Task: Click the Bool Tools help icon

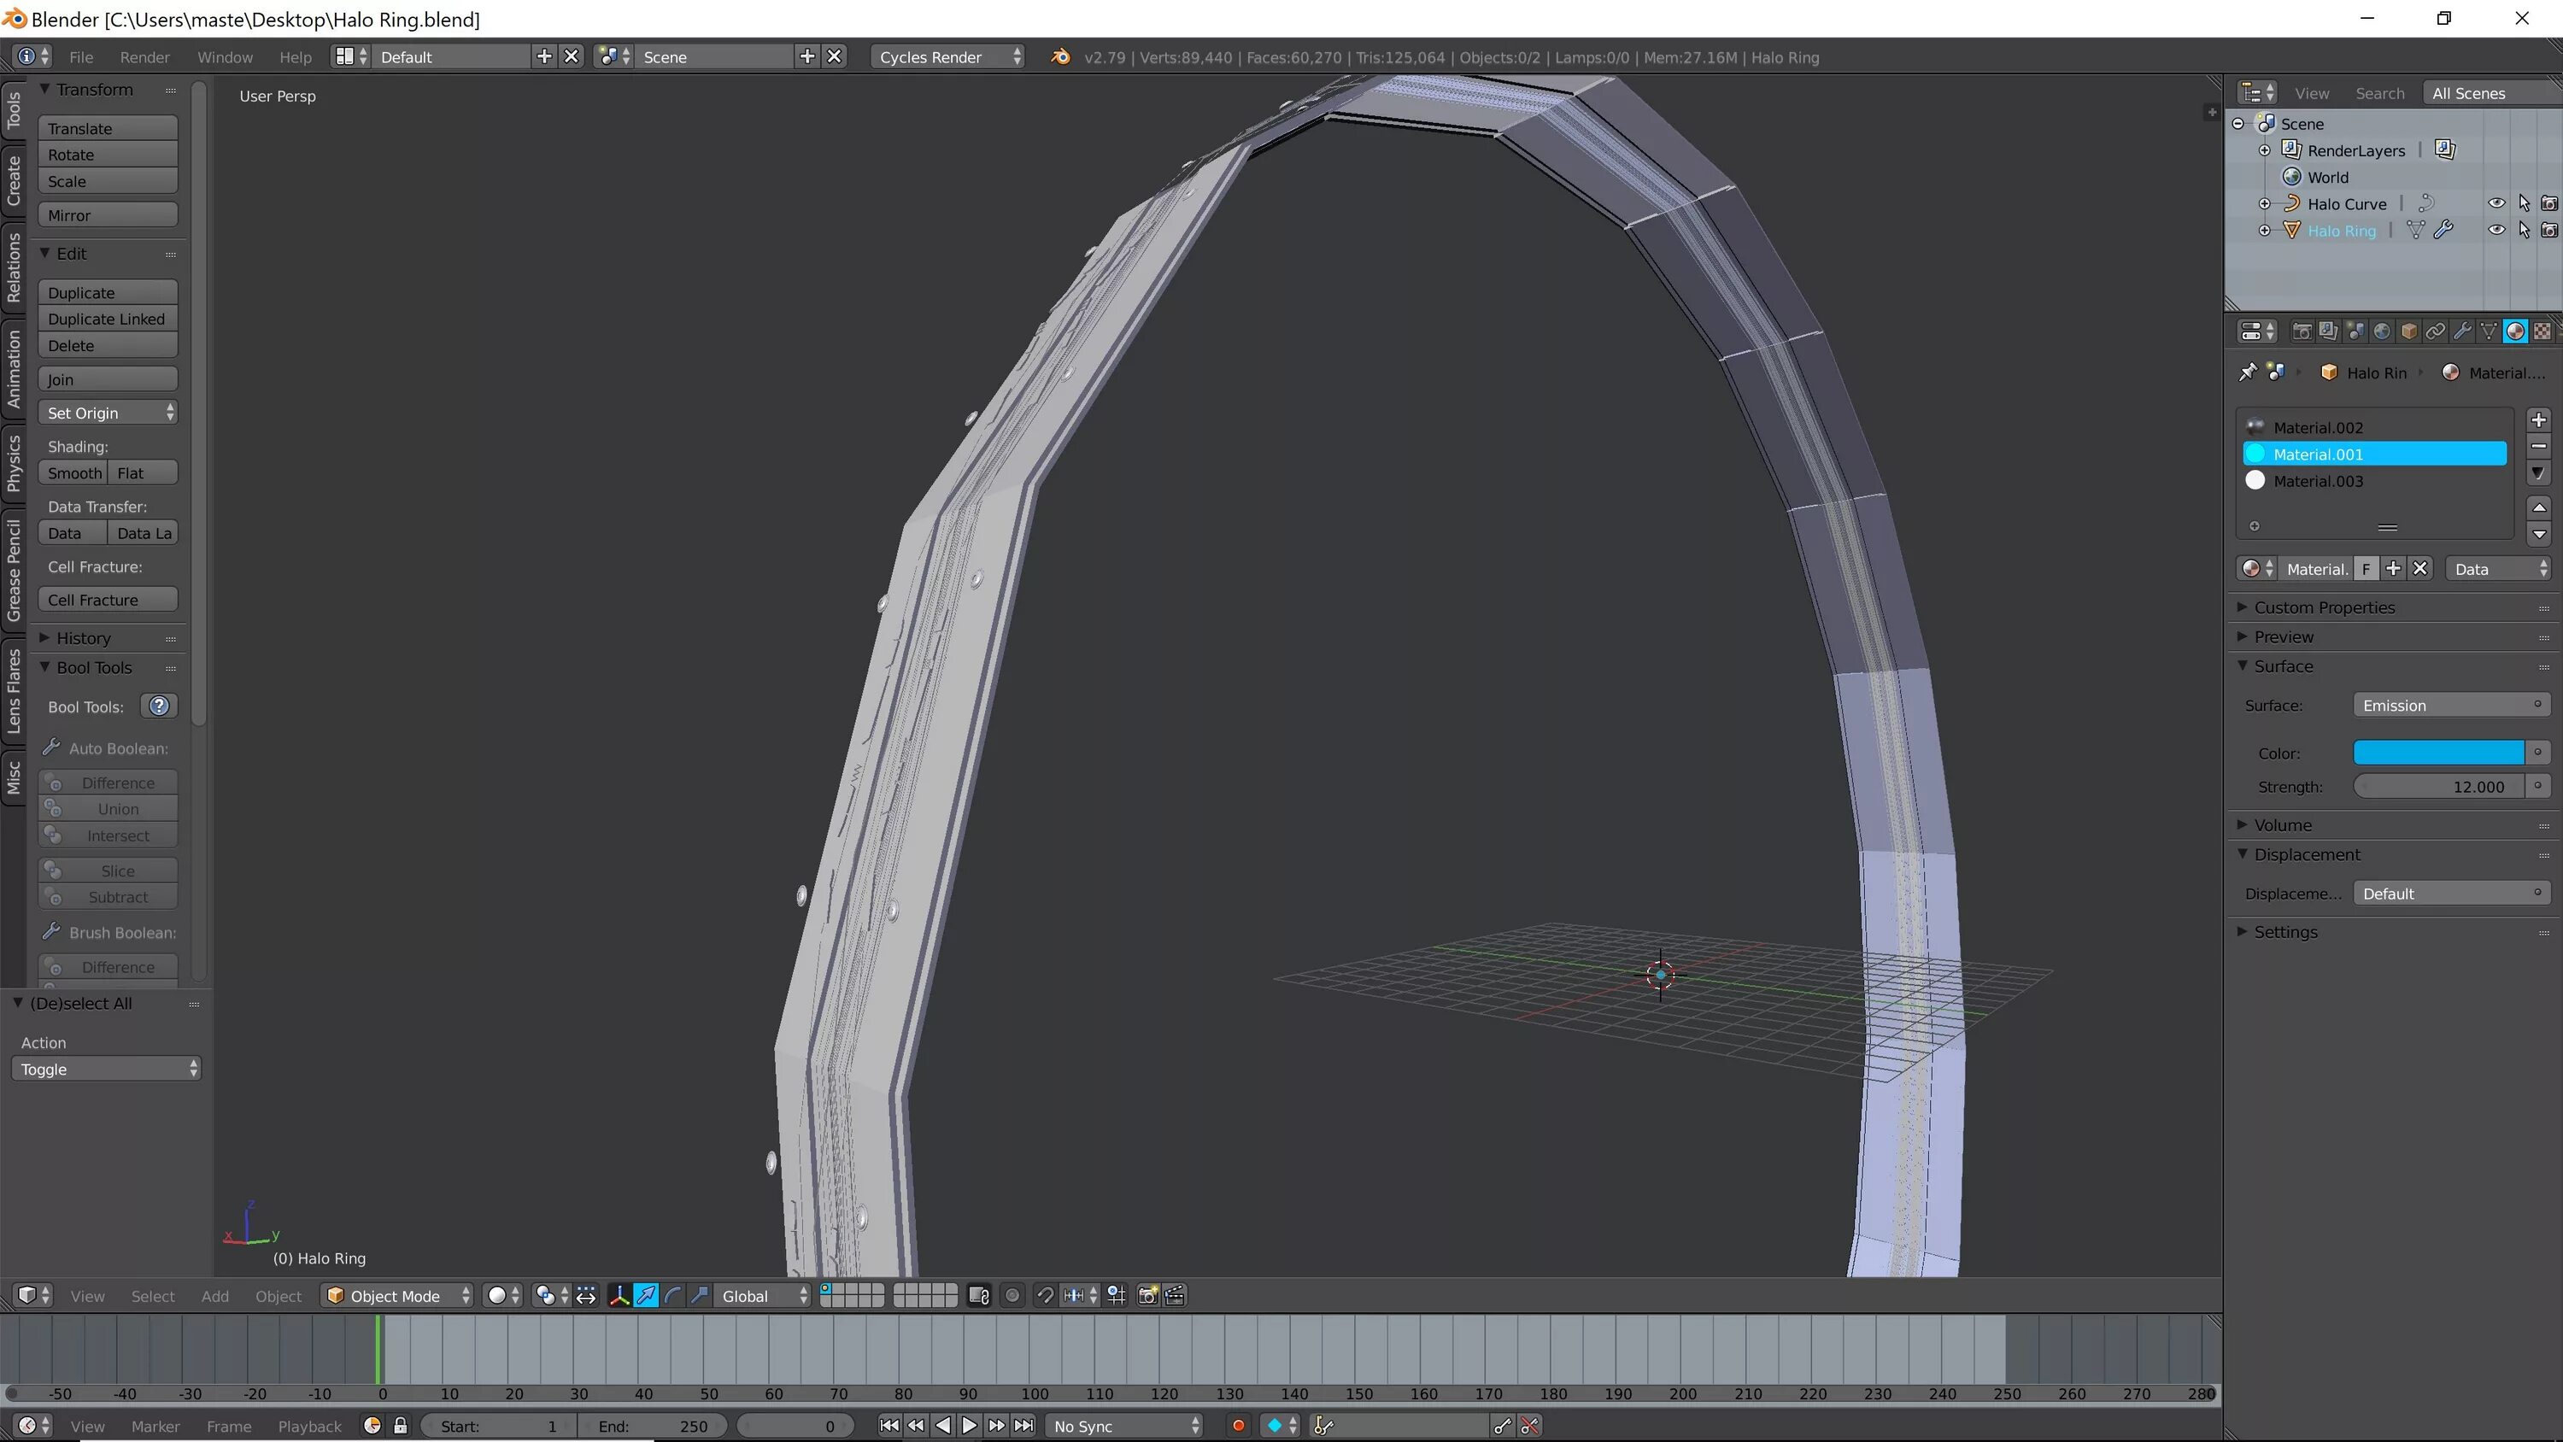Action: [159, 706]
